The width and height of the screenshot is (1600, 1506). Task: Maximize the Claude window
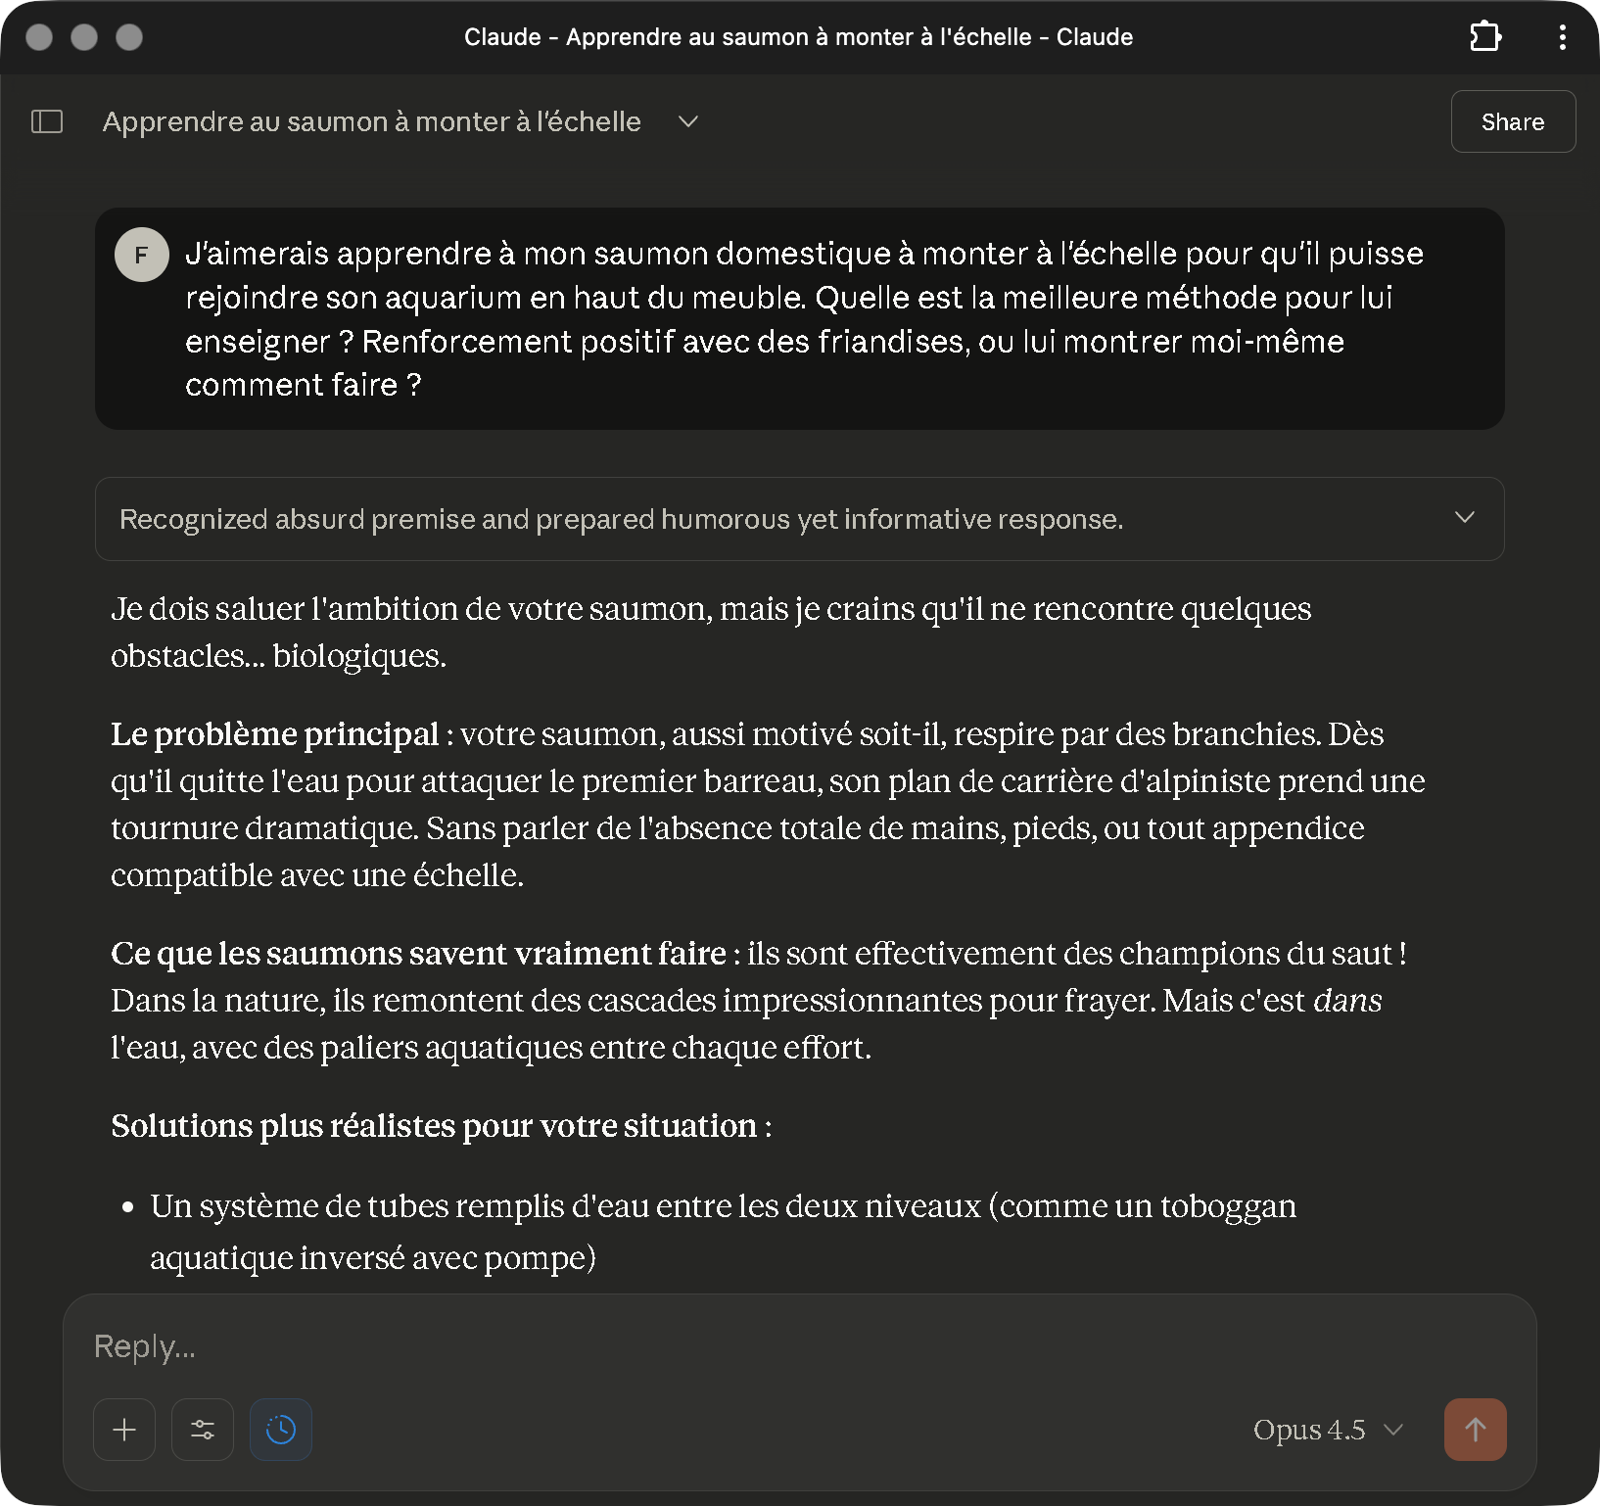pyautogui.click(x=129, y=37)
